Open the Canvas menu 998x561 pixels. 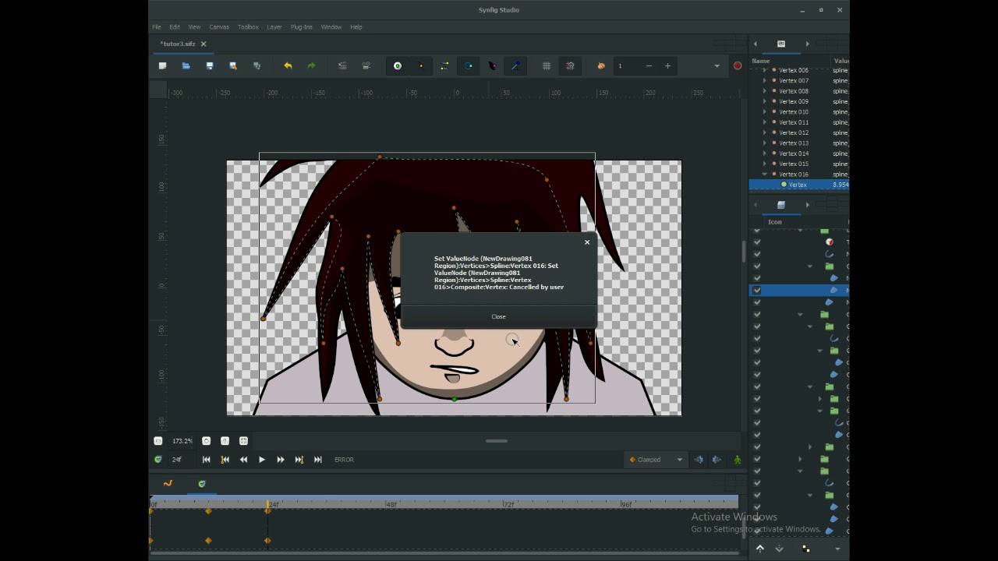pos(219,27)
